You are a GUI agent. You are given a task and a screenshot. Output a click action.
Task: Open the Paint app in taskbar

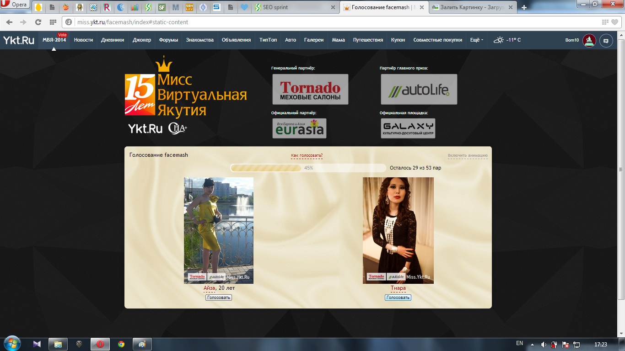[142, 344]
